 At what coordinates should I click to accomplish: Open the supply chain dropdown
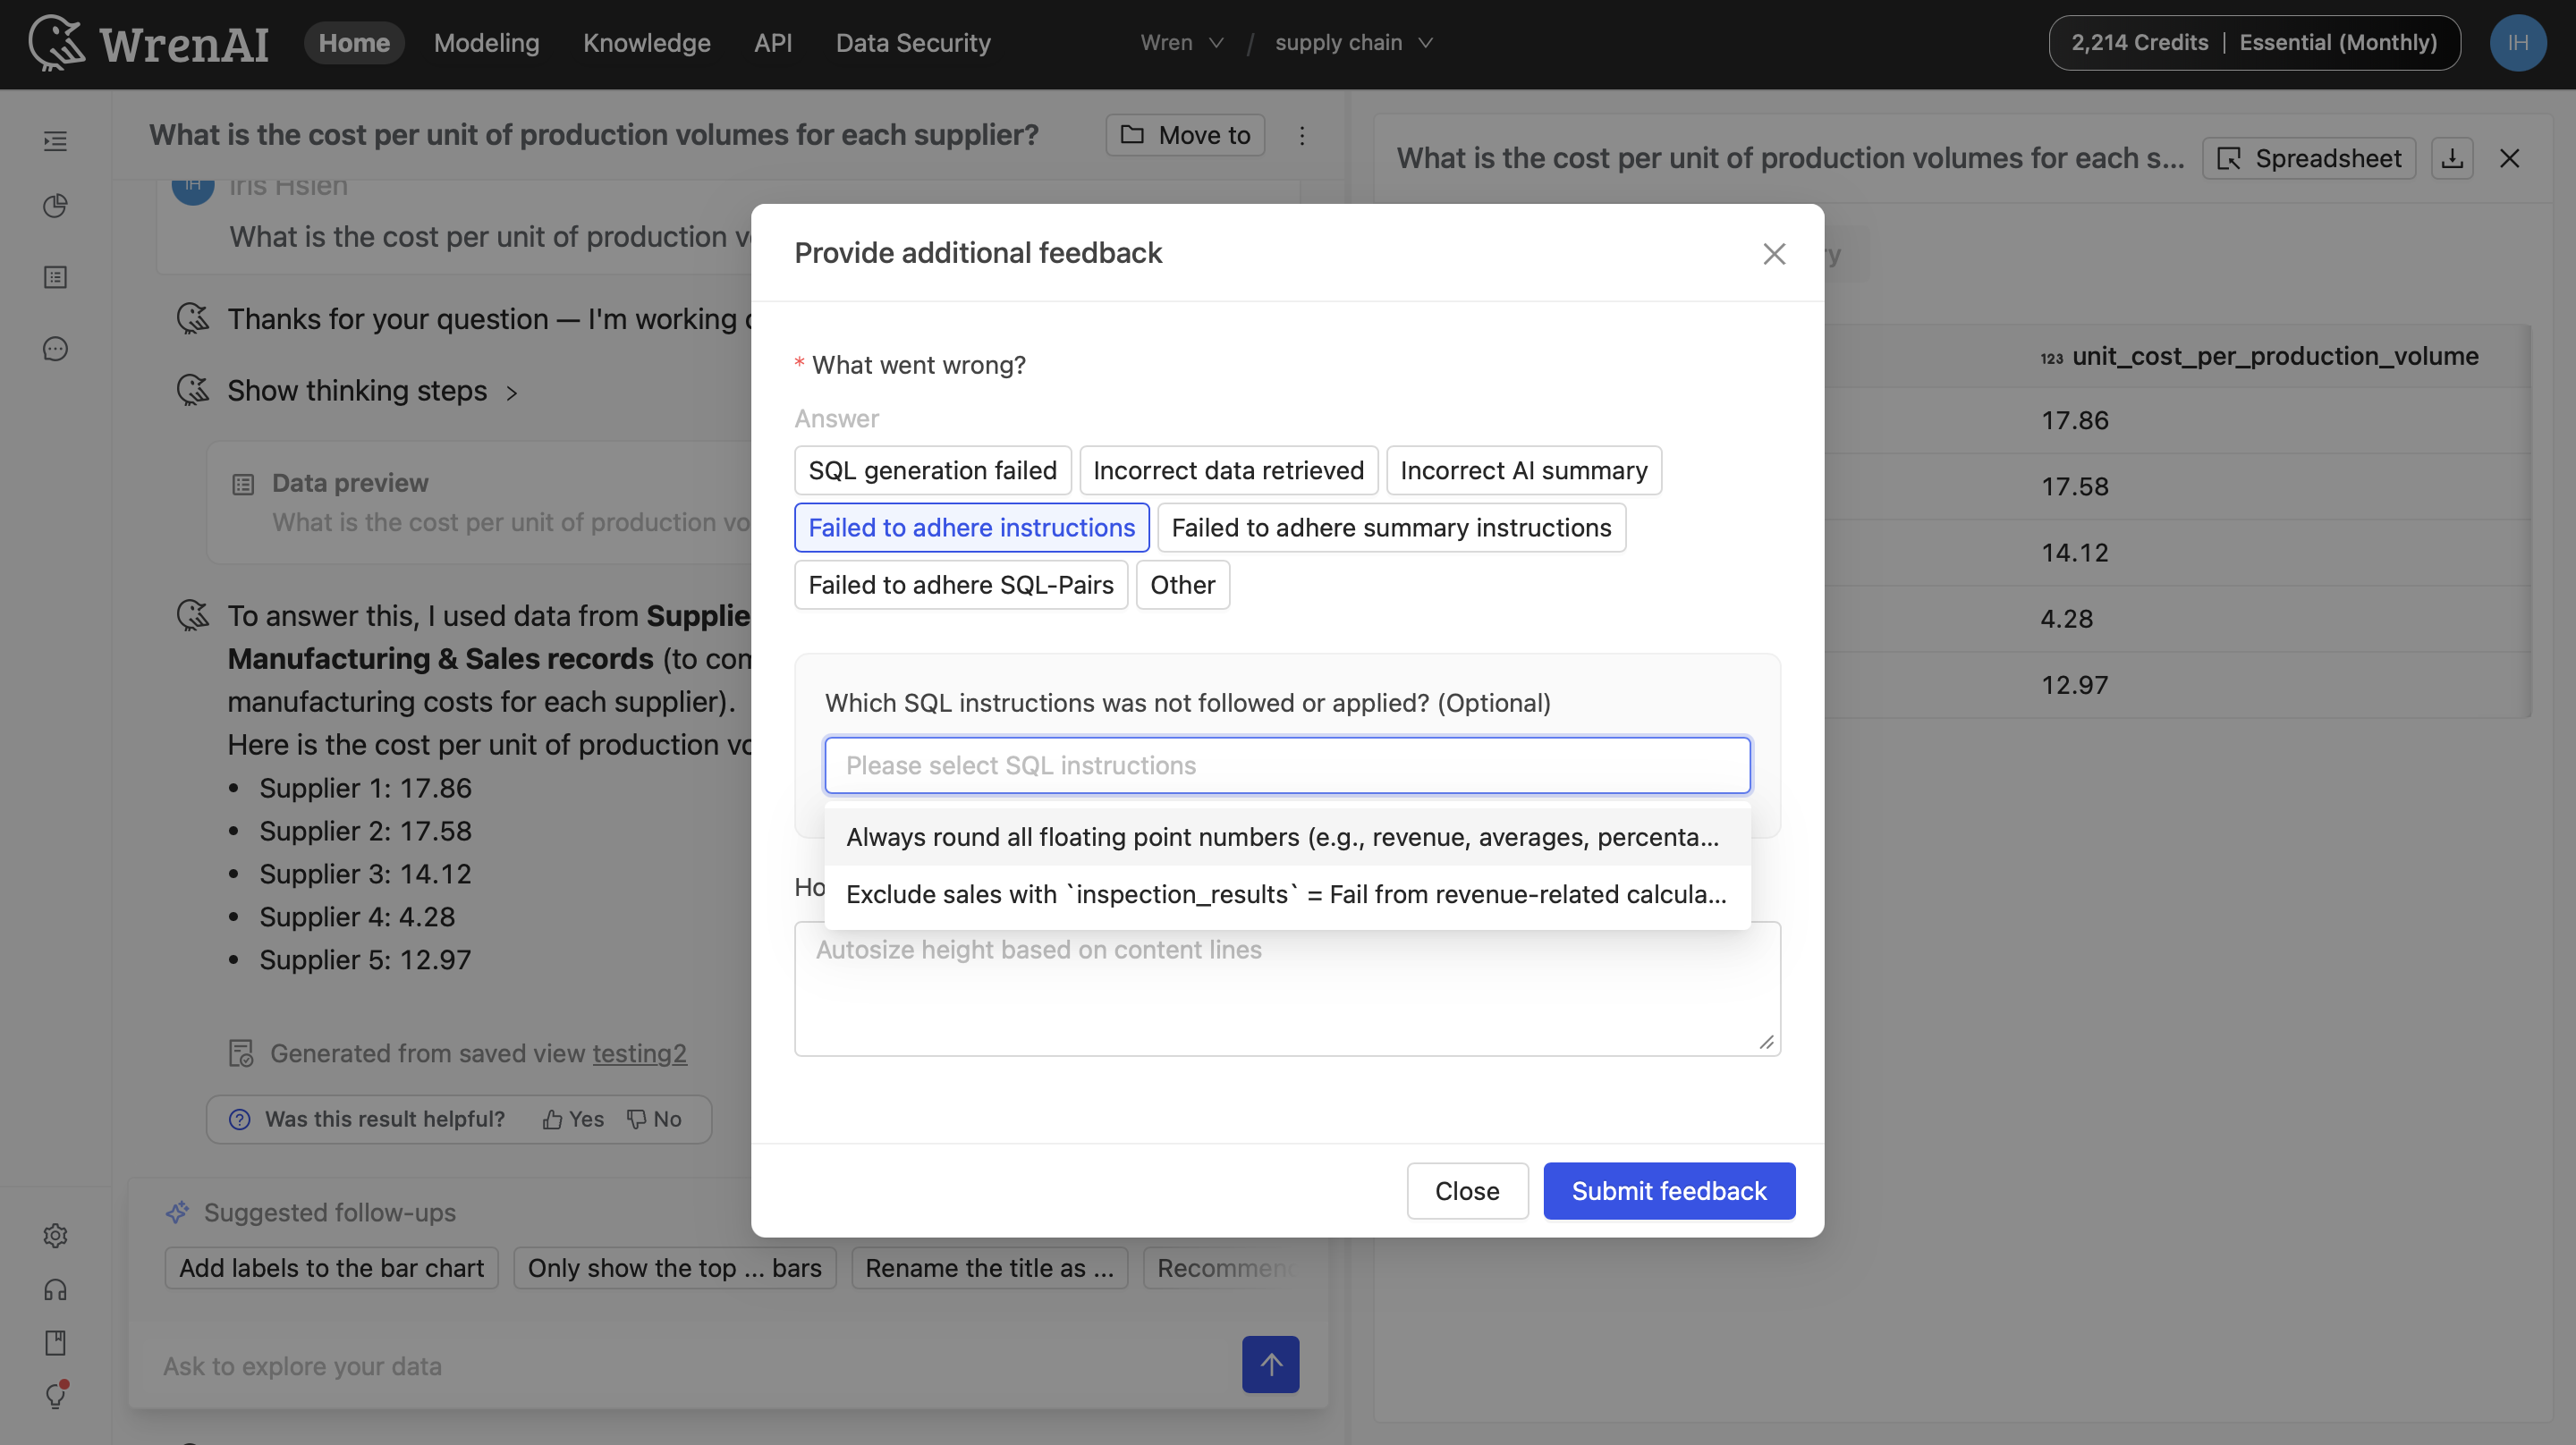(1353, 42)
